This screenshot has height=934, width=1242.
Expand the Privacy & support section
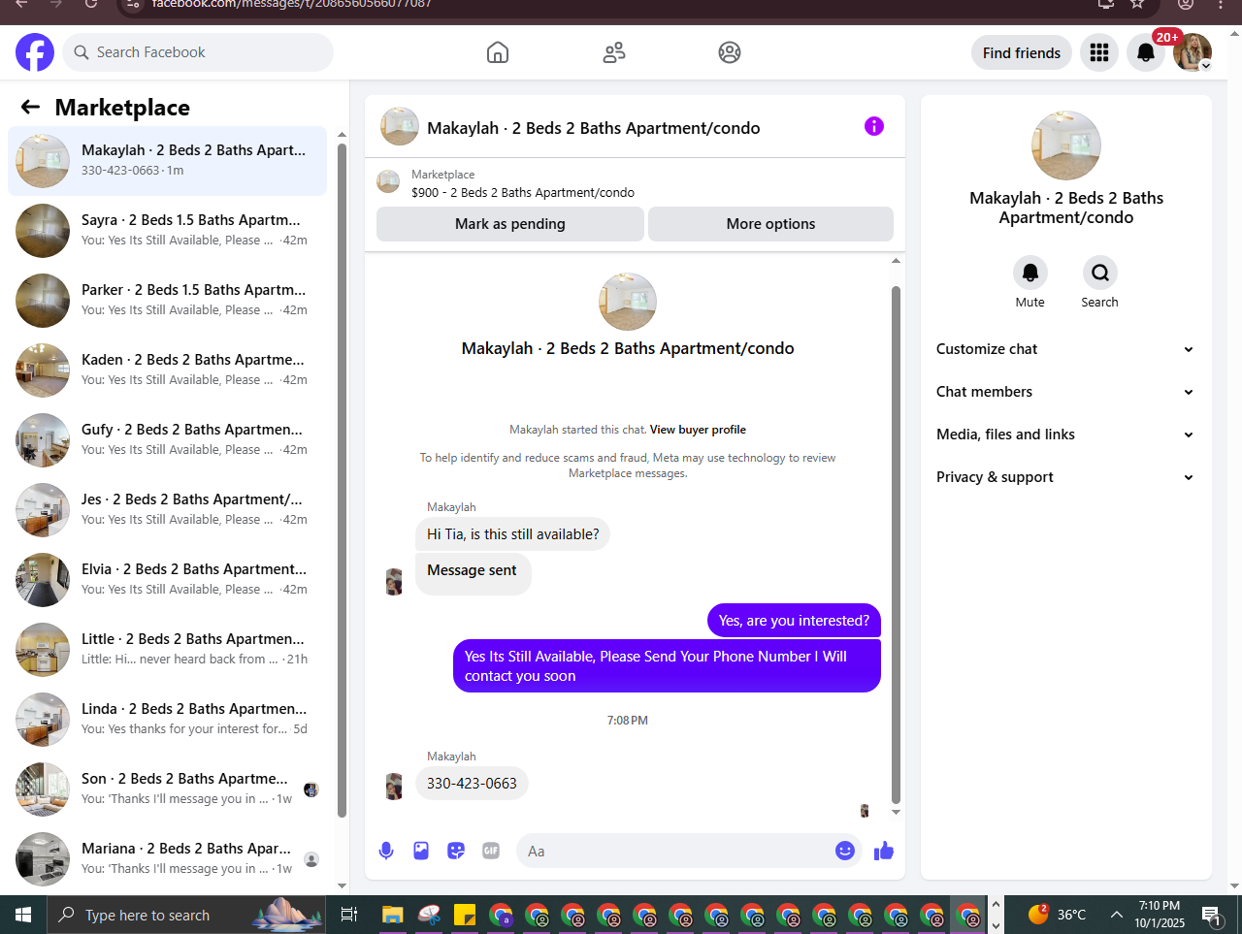(x=1065, y=477)
